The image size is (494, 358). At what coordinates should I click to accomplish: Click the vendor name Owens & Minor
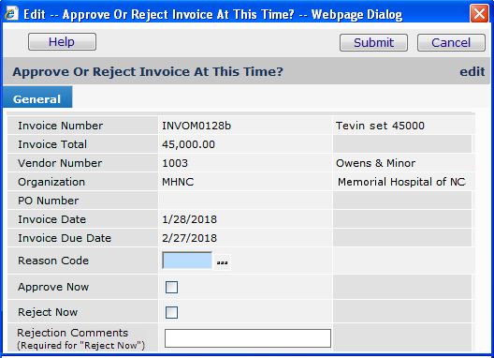375,163
